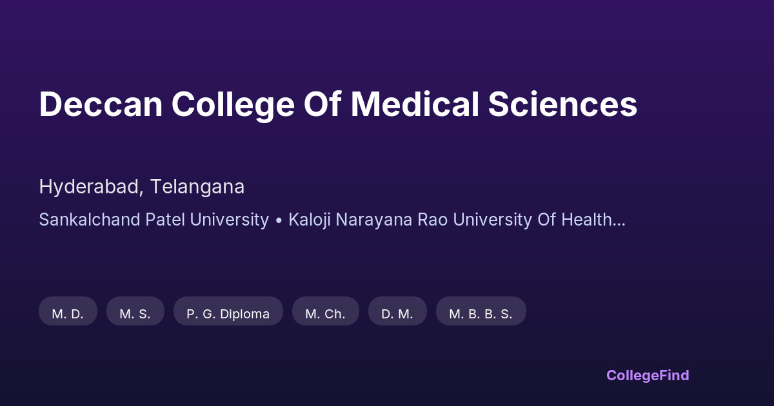Click the word Sciences in the heading
Image resolution: width=774 pixels, height=406 pixels.
point(562,104)
